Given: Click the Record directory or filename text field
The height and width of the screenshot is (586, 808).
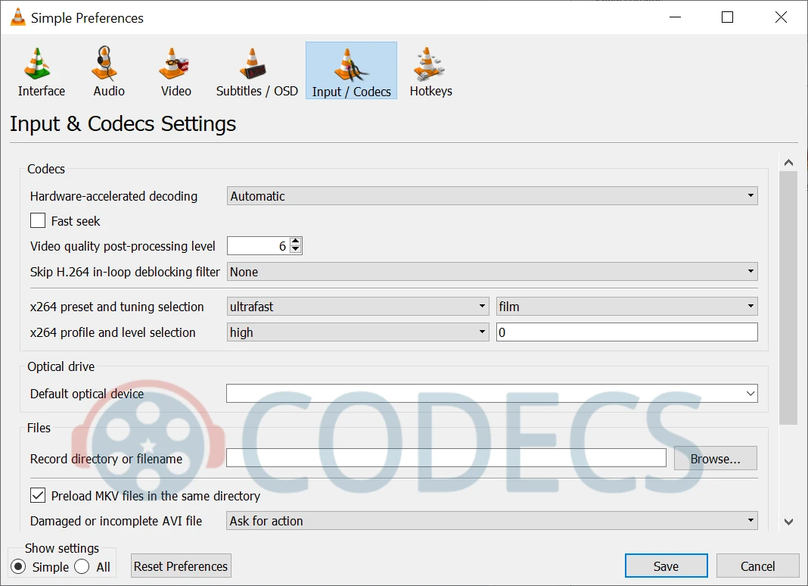Looking at the screenshot, I should 446,458.
